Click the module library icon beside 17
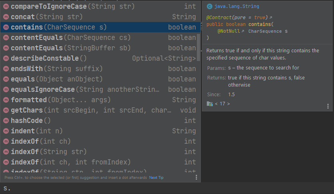334x194 pixels. (210, 104)
